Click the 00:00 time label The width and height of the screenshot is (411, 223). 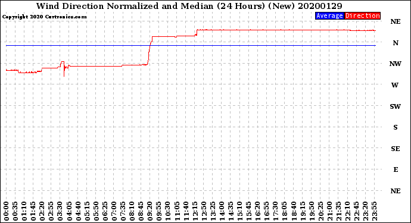coord(7,211)
